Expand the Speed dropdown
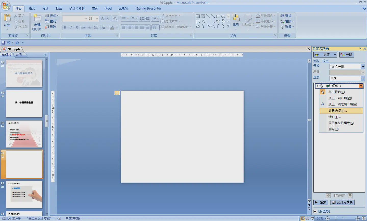This screenshot has width=367, height=221. point(363,78)
